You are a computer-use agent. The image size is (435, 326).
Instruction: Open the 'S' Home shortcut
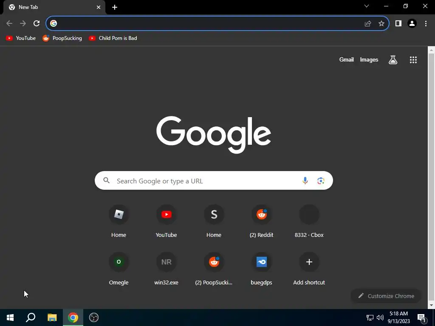(x=214, y=221)
